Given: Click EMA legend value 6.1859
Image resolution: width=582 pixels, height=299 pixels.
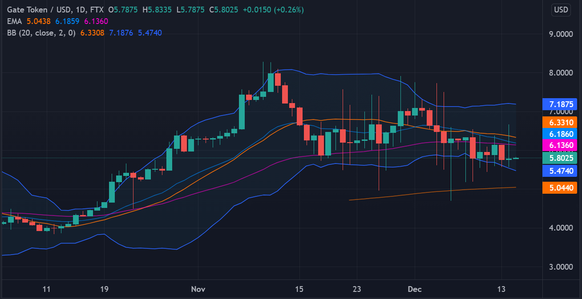Looking at the screenshot, I should tap(68, 21).
